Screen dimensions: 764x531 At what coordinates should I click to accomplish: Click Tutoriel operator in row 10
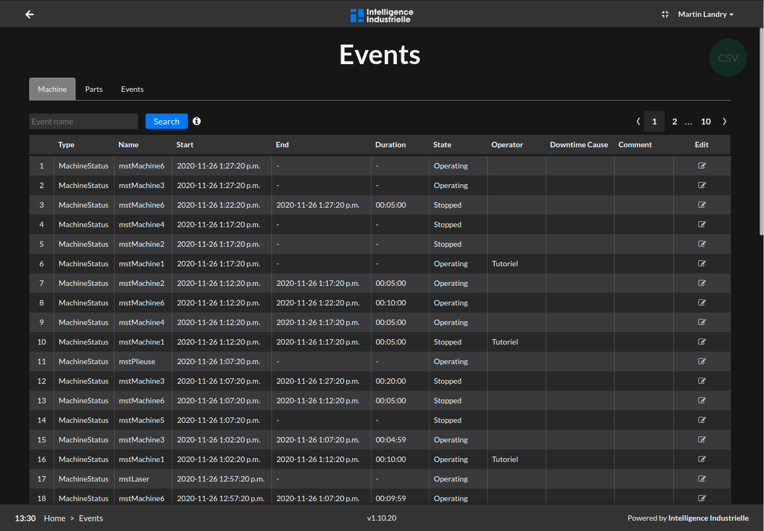(505, 342)
